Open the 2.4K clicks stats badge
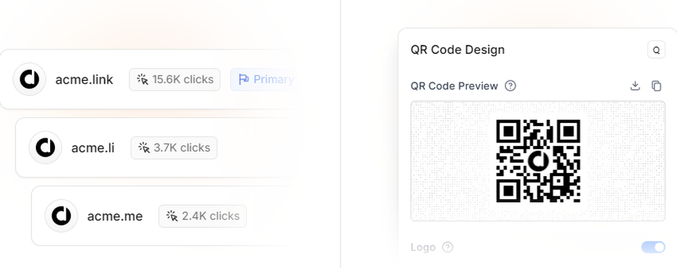This screenshot has height=268, width=677. coord(202,215)
